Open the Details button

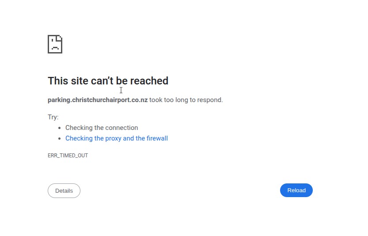[x=64, y=191]
